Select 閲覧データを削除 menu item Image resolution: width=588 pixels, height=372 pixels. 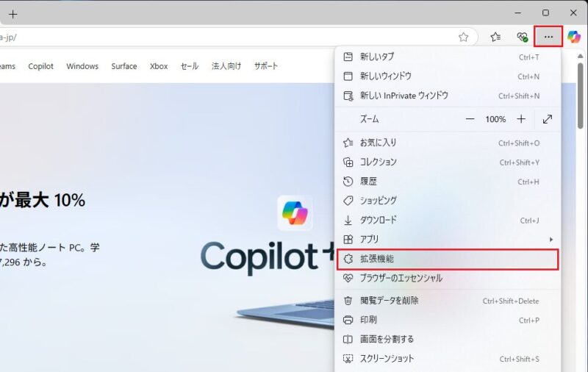tap(448, 301)
